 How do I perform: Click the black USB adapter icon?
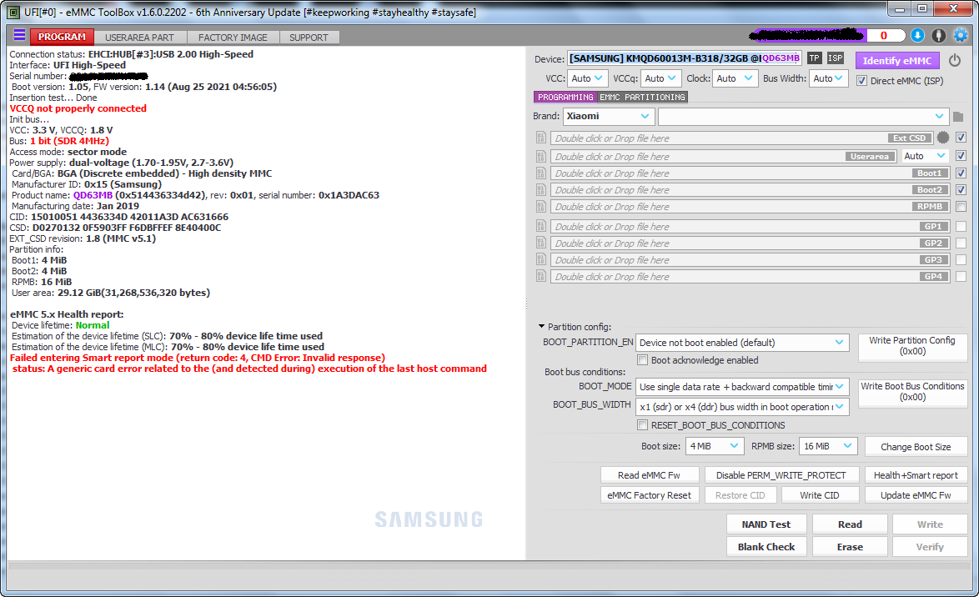click(x=938, y=36)
